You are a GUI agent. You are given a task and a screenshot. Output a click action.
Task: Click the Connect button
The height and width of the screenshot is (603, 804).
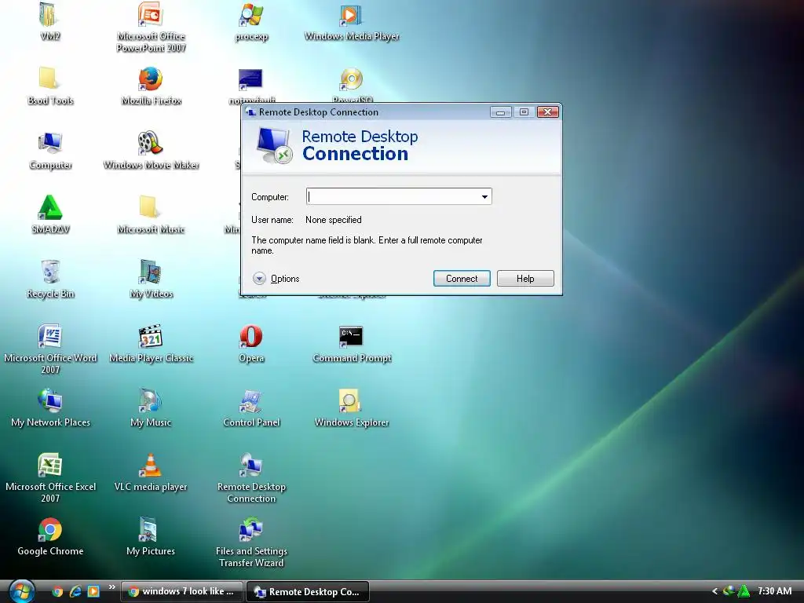tap(462, 279)
